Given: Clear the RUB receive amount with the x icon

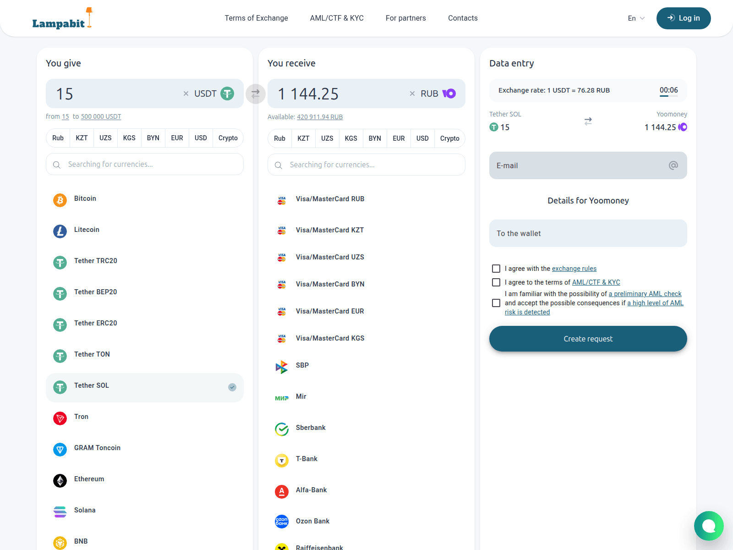Looking at the screenshot, I should 412,93.
